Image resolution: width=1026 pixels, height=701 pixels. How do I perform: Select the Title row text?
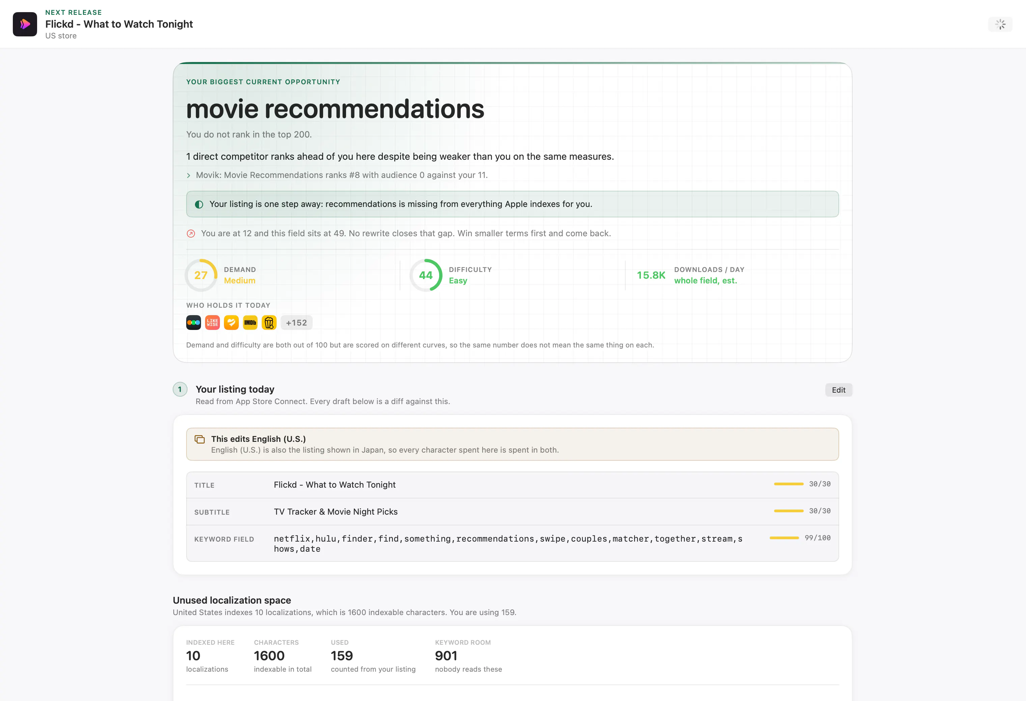click(x=335, y=485)
